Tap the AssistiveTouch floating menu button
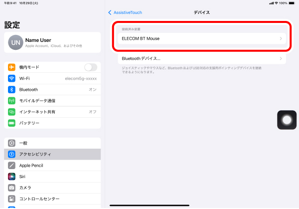 click(x=287, y=120)
